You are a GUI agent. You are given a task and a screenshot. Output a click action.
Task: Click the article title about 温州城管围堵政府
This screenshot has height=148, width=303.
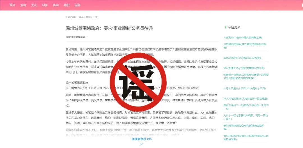pyautogui.click(x=109, y=28)
